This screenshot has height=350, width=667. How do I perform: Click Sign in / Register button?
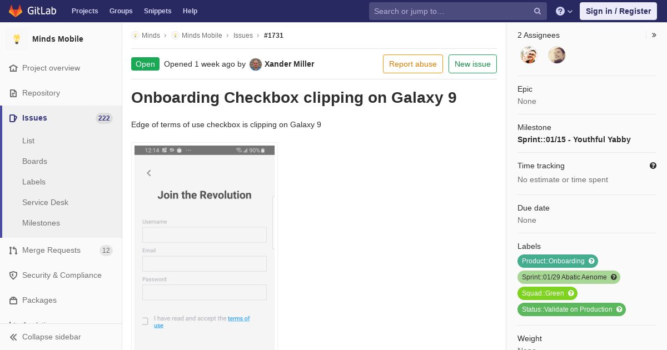618,11
